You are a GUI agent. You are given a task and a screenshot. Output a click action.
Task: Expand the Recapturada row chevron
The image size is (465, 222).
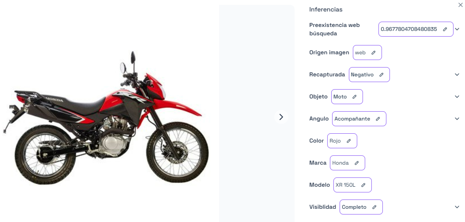point(457,75)
